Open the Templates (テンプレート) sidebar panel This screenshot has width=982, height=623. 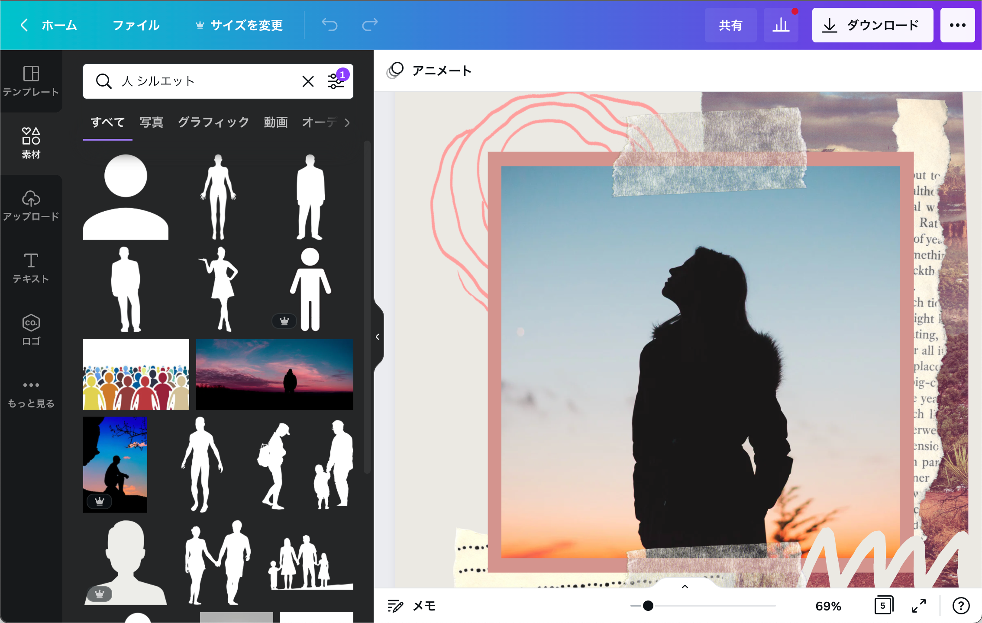coord(31,81)
